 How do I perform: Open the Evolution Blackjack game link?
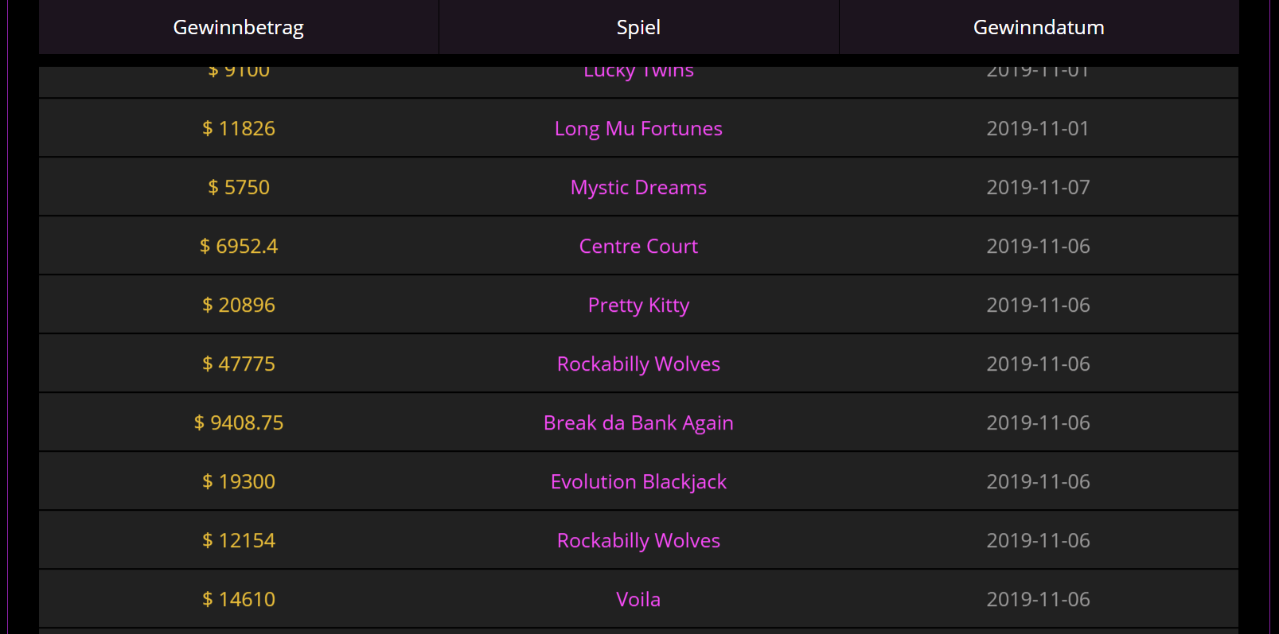point(638,482)
